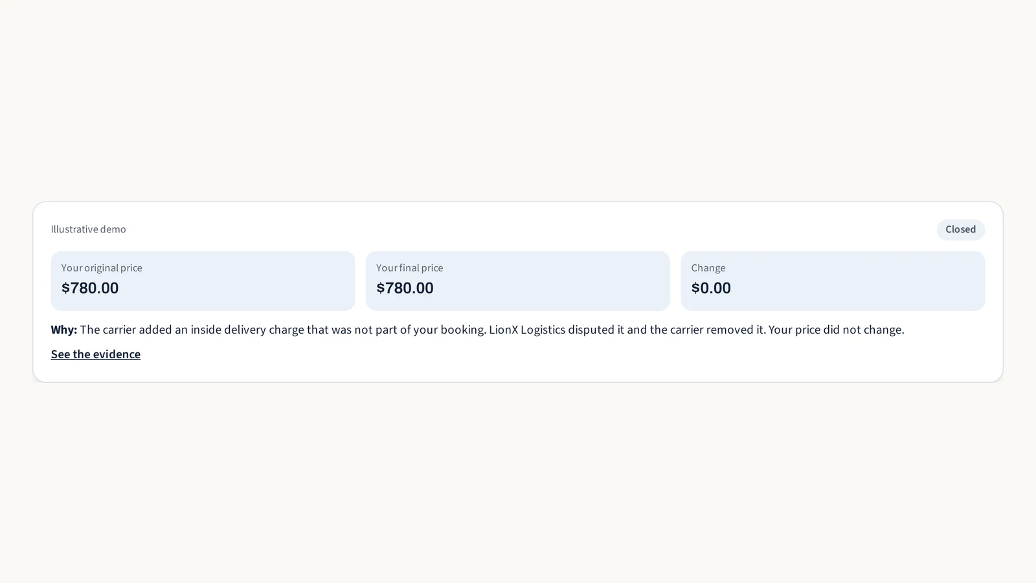1036x583 pixels.
Task: Click the sentence Your price did not change
Action: click(836, 330)
